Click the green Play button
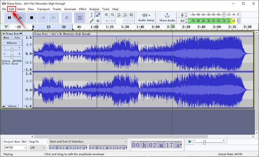The width and height of the screenshot is (259, 157). (x=20, y=18)
